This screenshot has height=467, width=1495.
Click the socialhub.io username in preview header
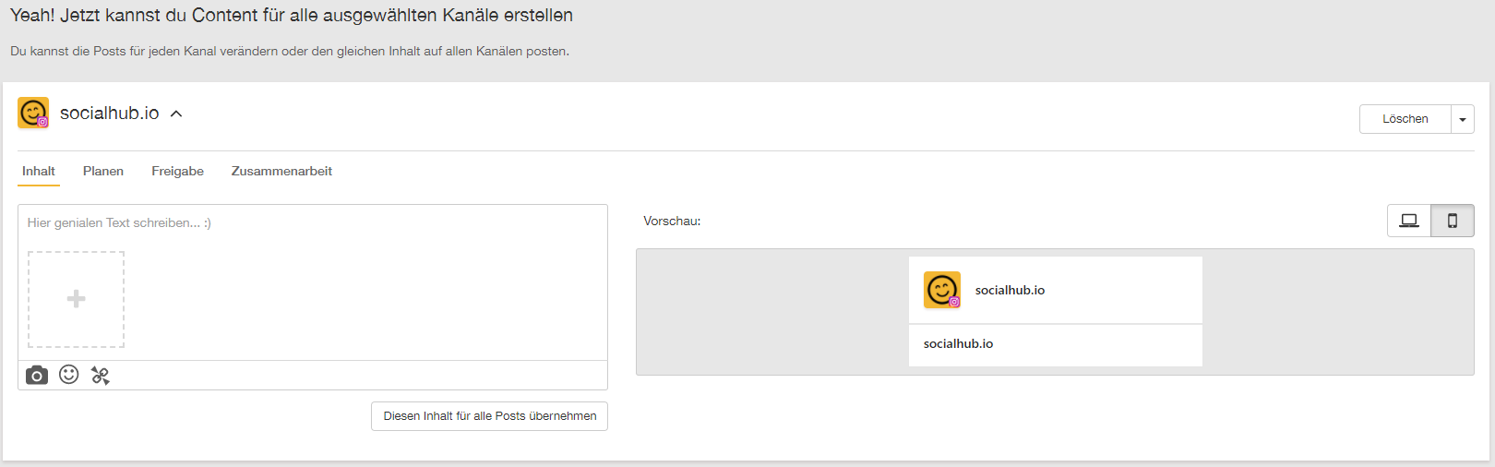(1010, 291)
